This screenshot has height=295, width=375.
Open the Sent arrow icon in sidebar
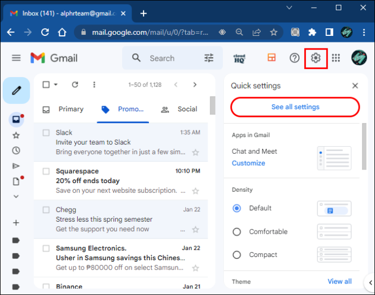(16, 166)
